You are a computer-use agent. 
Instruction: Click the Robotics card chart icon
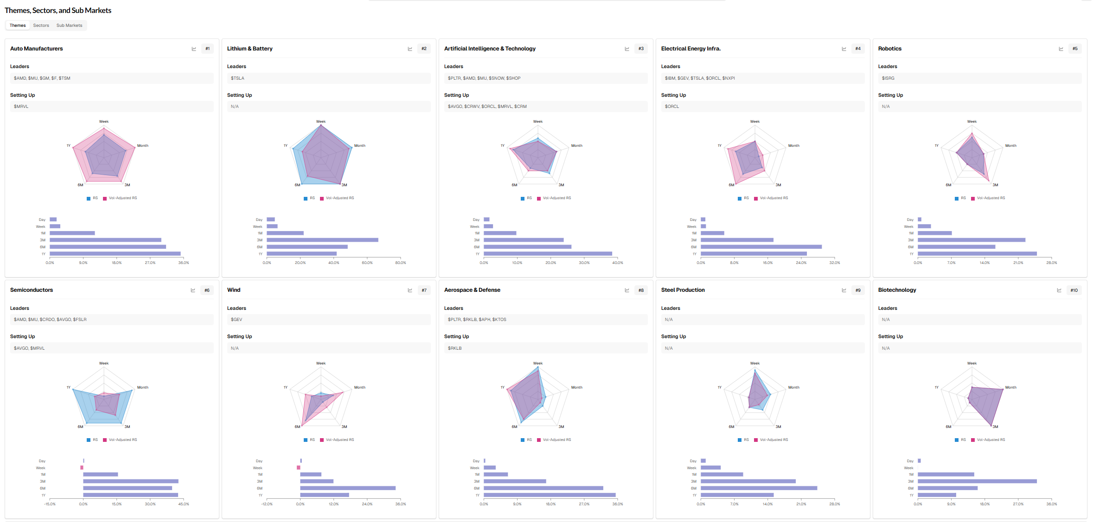(x=1061, y=49)
